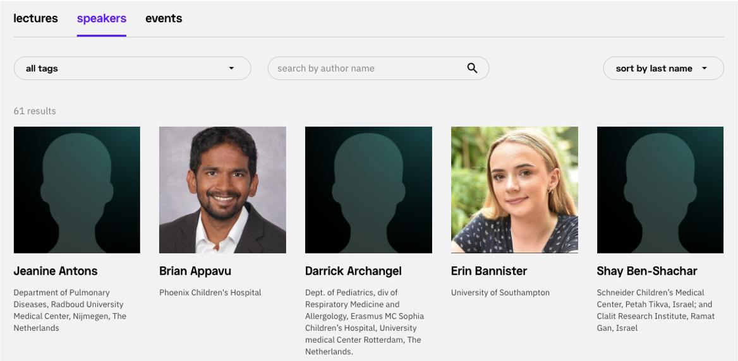738x361 pixels.
Task: Go to Shay Ben-Shachar speaker page
Action: (x=647, y=271)
